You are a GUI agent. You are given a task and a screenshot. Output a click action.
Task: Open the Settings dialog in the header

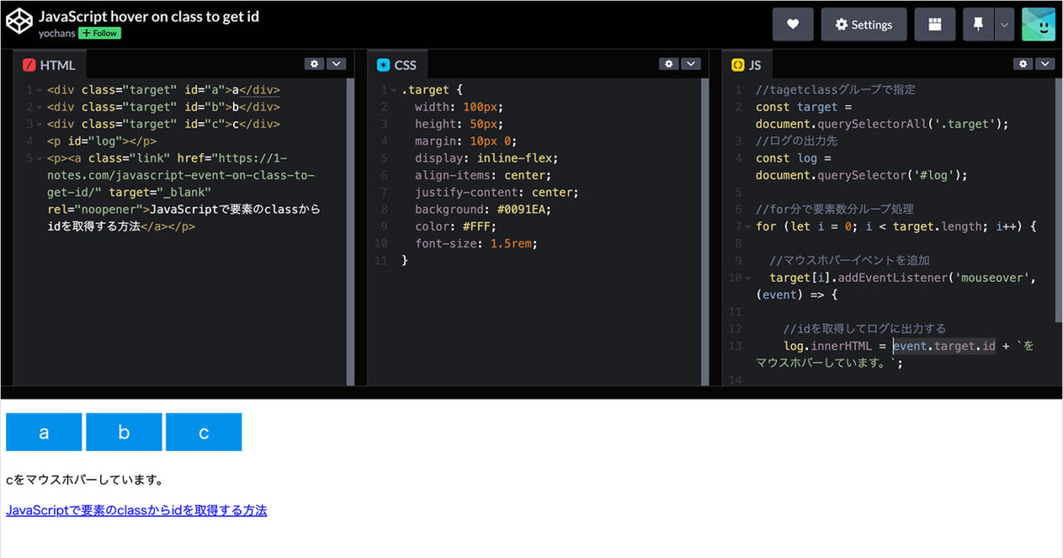point(864,24)
